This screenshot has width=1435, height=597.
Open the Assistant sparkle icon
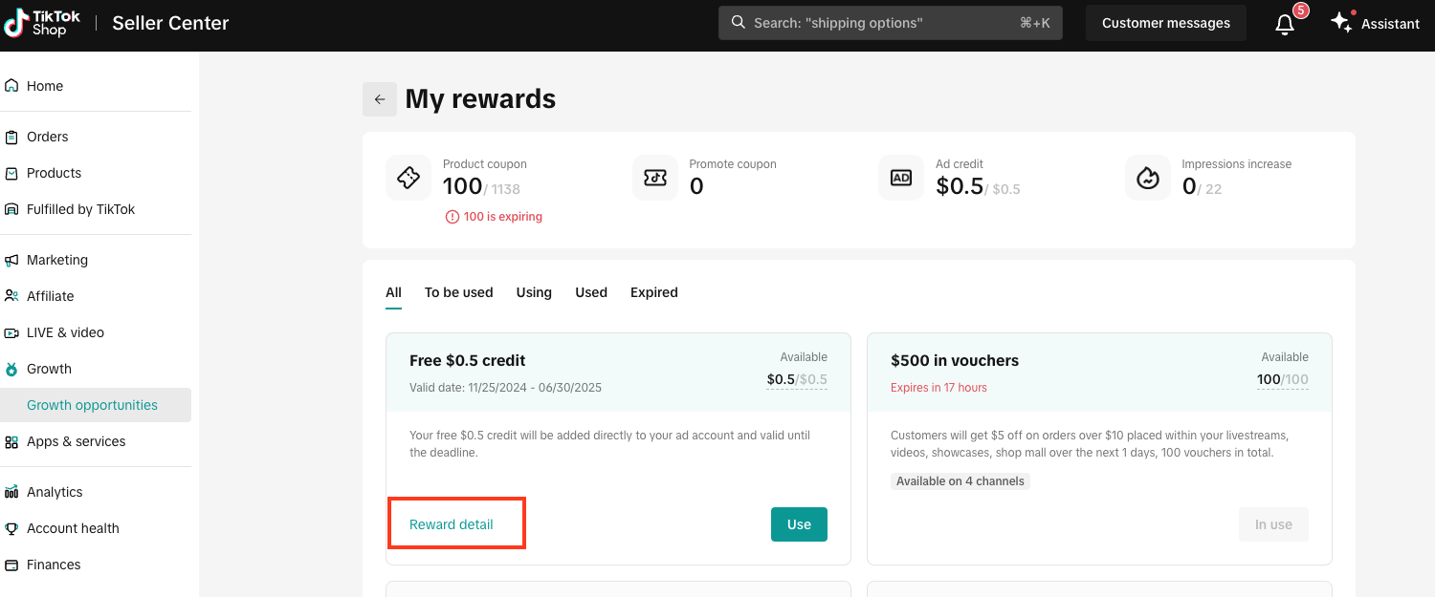[x=1341, y=23]
